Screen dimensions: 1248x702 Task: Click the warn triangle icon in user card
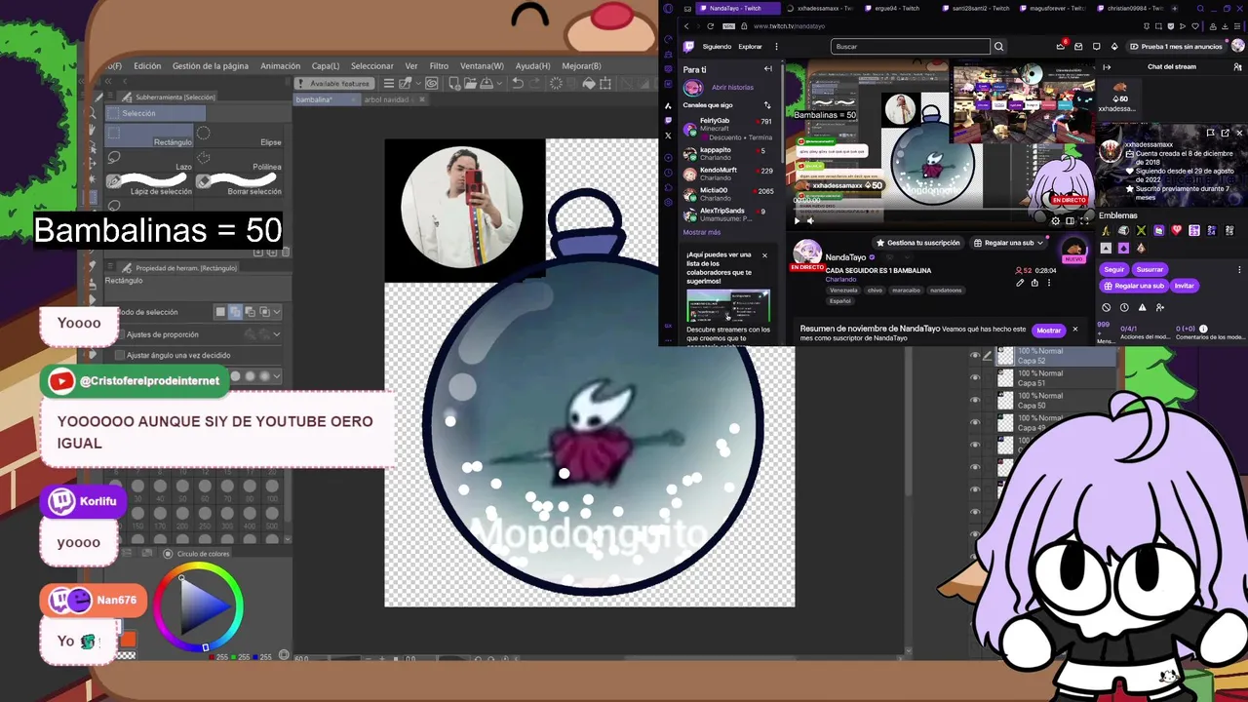(1142, 307)
